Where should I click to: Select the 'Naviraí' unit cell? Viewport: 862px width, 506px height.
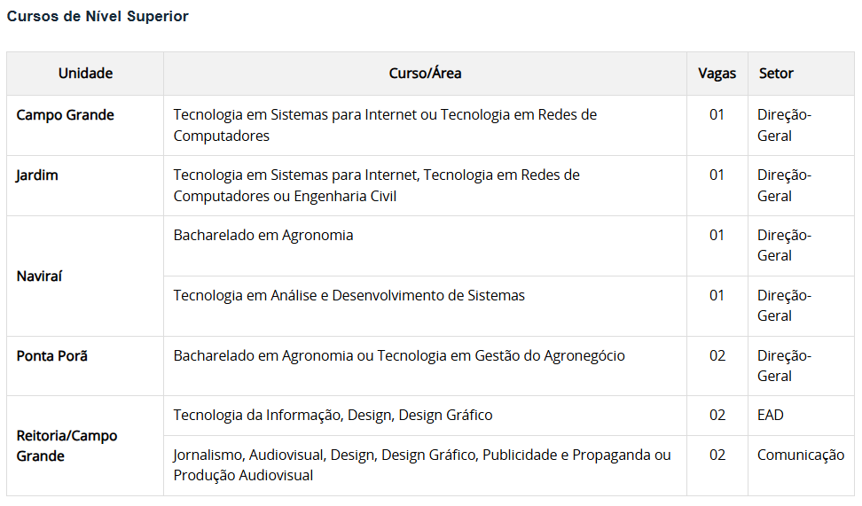[39, 276]
